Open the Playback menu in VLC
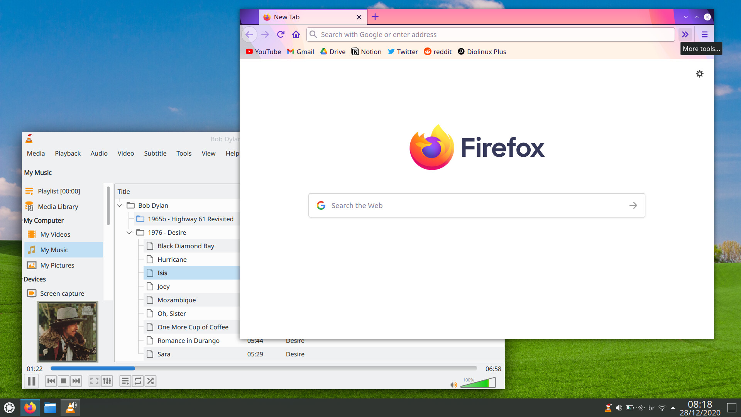Screen dimensions: 741x417 [x=68, y=153]
